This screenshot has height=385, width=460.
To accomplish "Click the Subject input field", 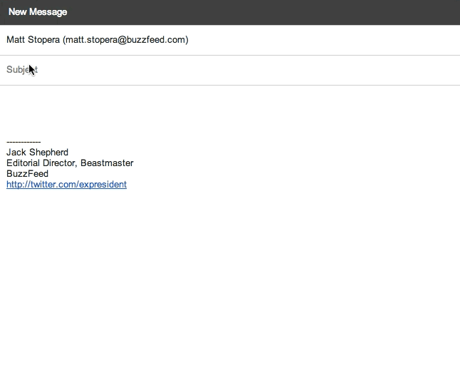I will coord(230,70).
